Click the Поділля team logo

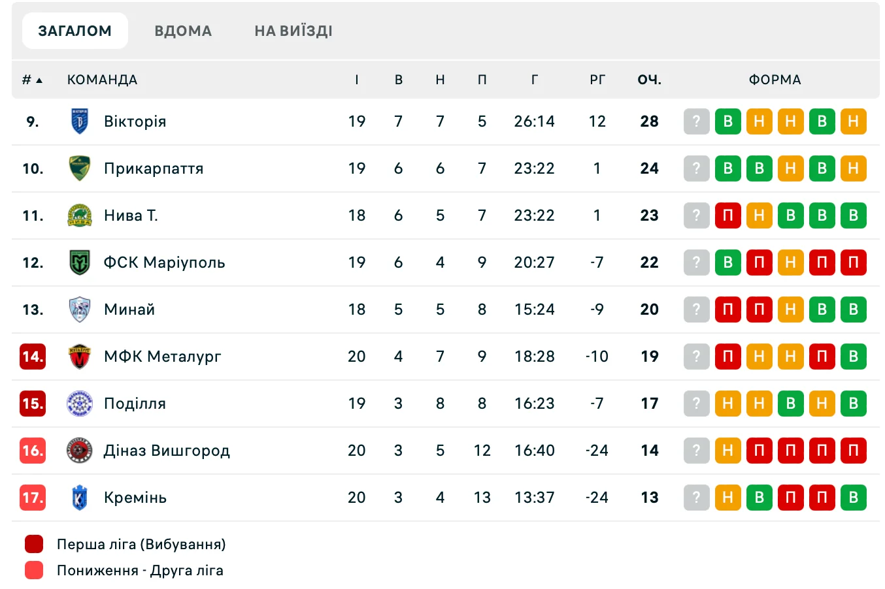coord(80,404)
